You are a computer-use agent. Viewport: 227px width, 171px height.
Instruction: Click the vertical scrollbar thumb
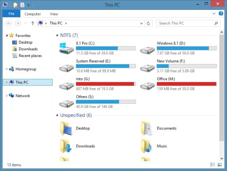(x=222, y=88)
